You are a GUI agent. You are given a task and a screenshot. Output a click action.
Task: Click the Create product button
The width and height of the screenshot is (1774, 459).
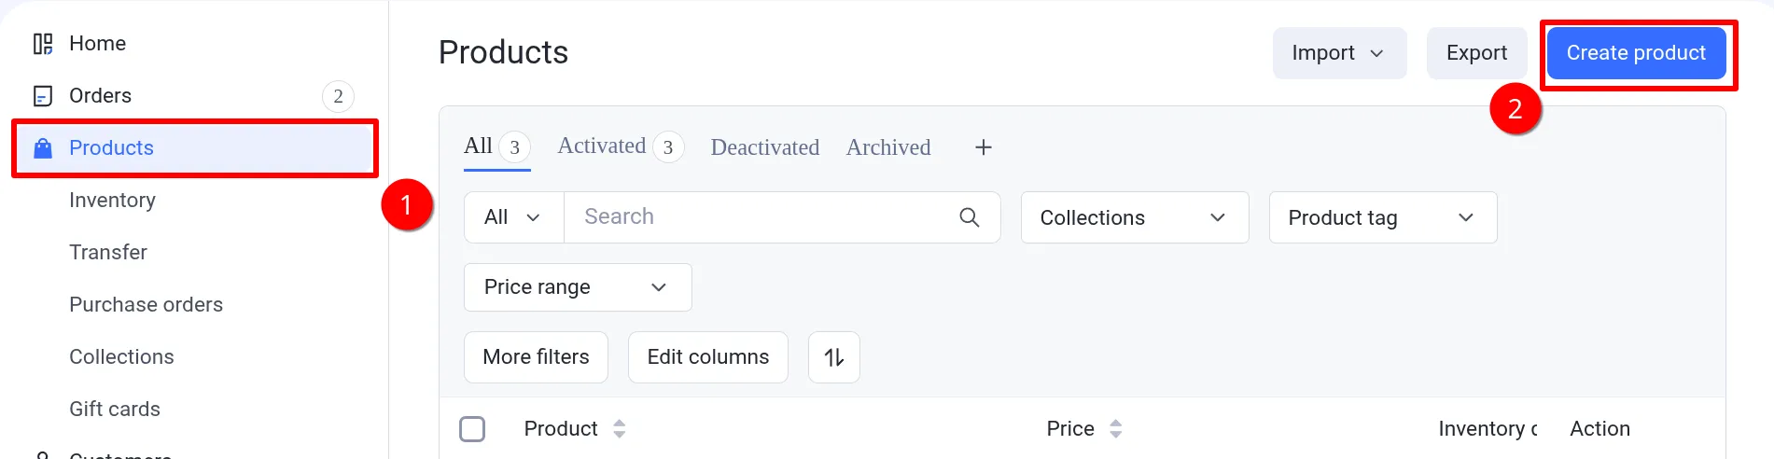click(x=1635, y=53)
